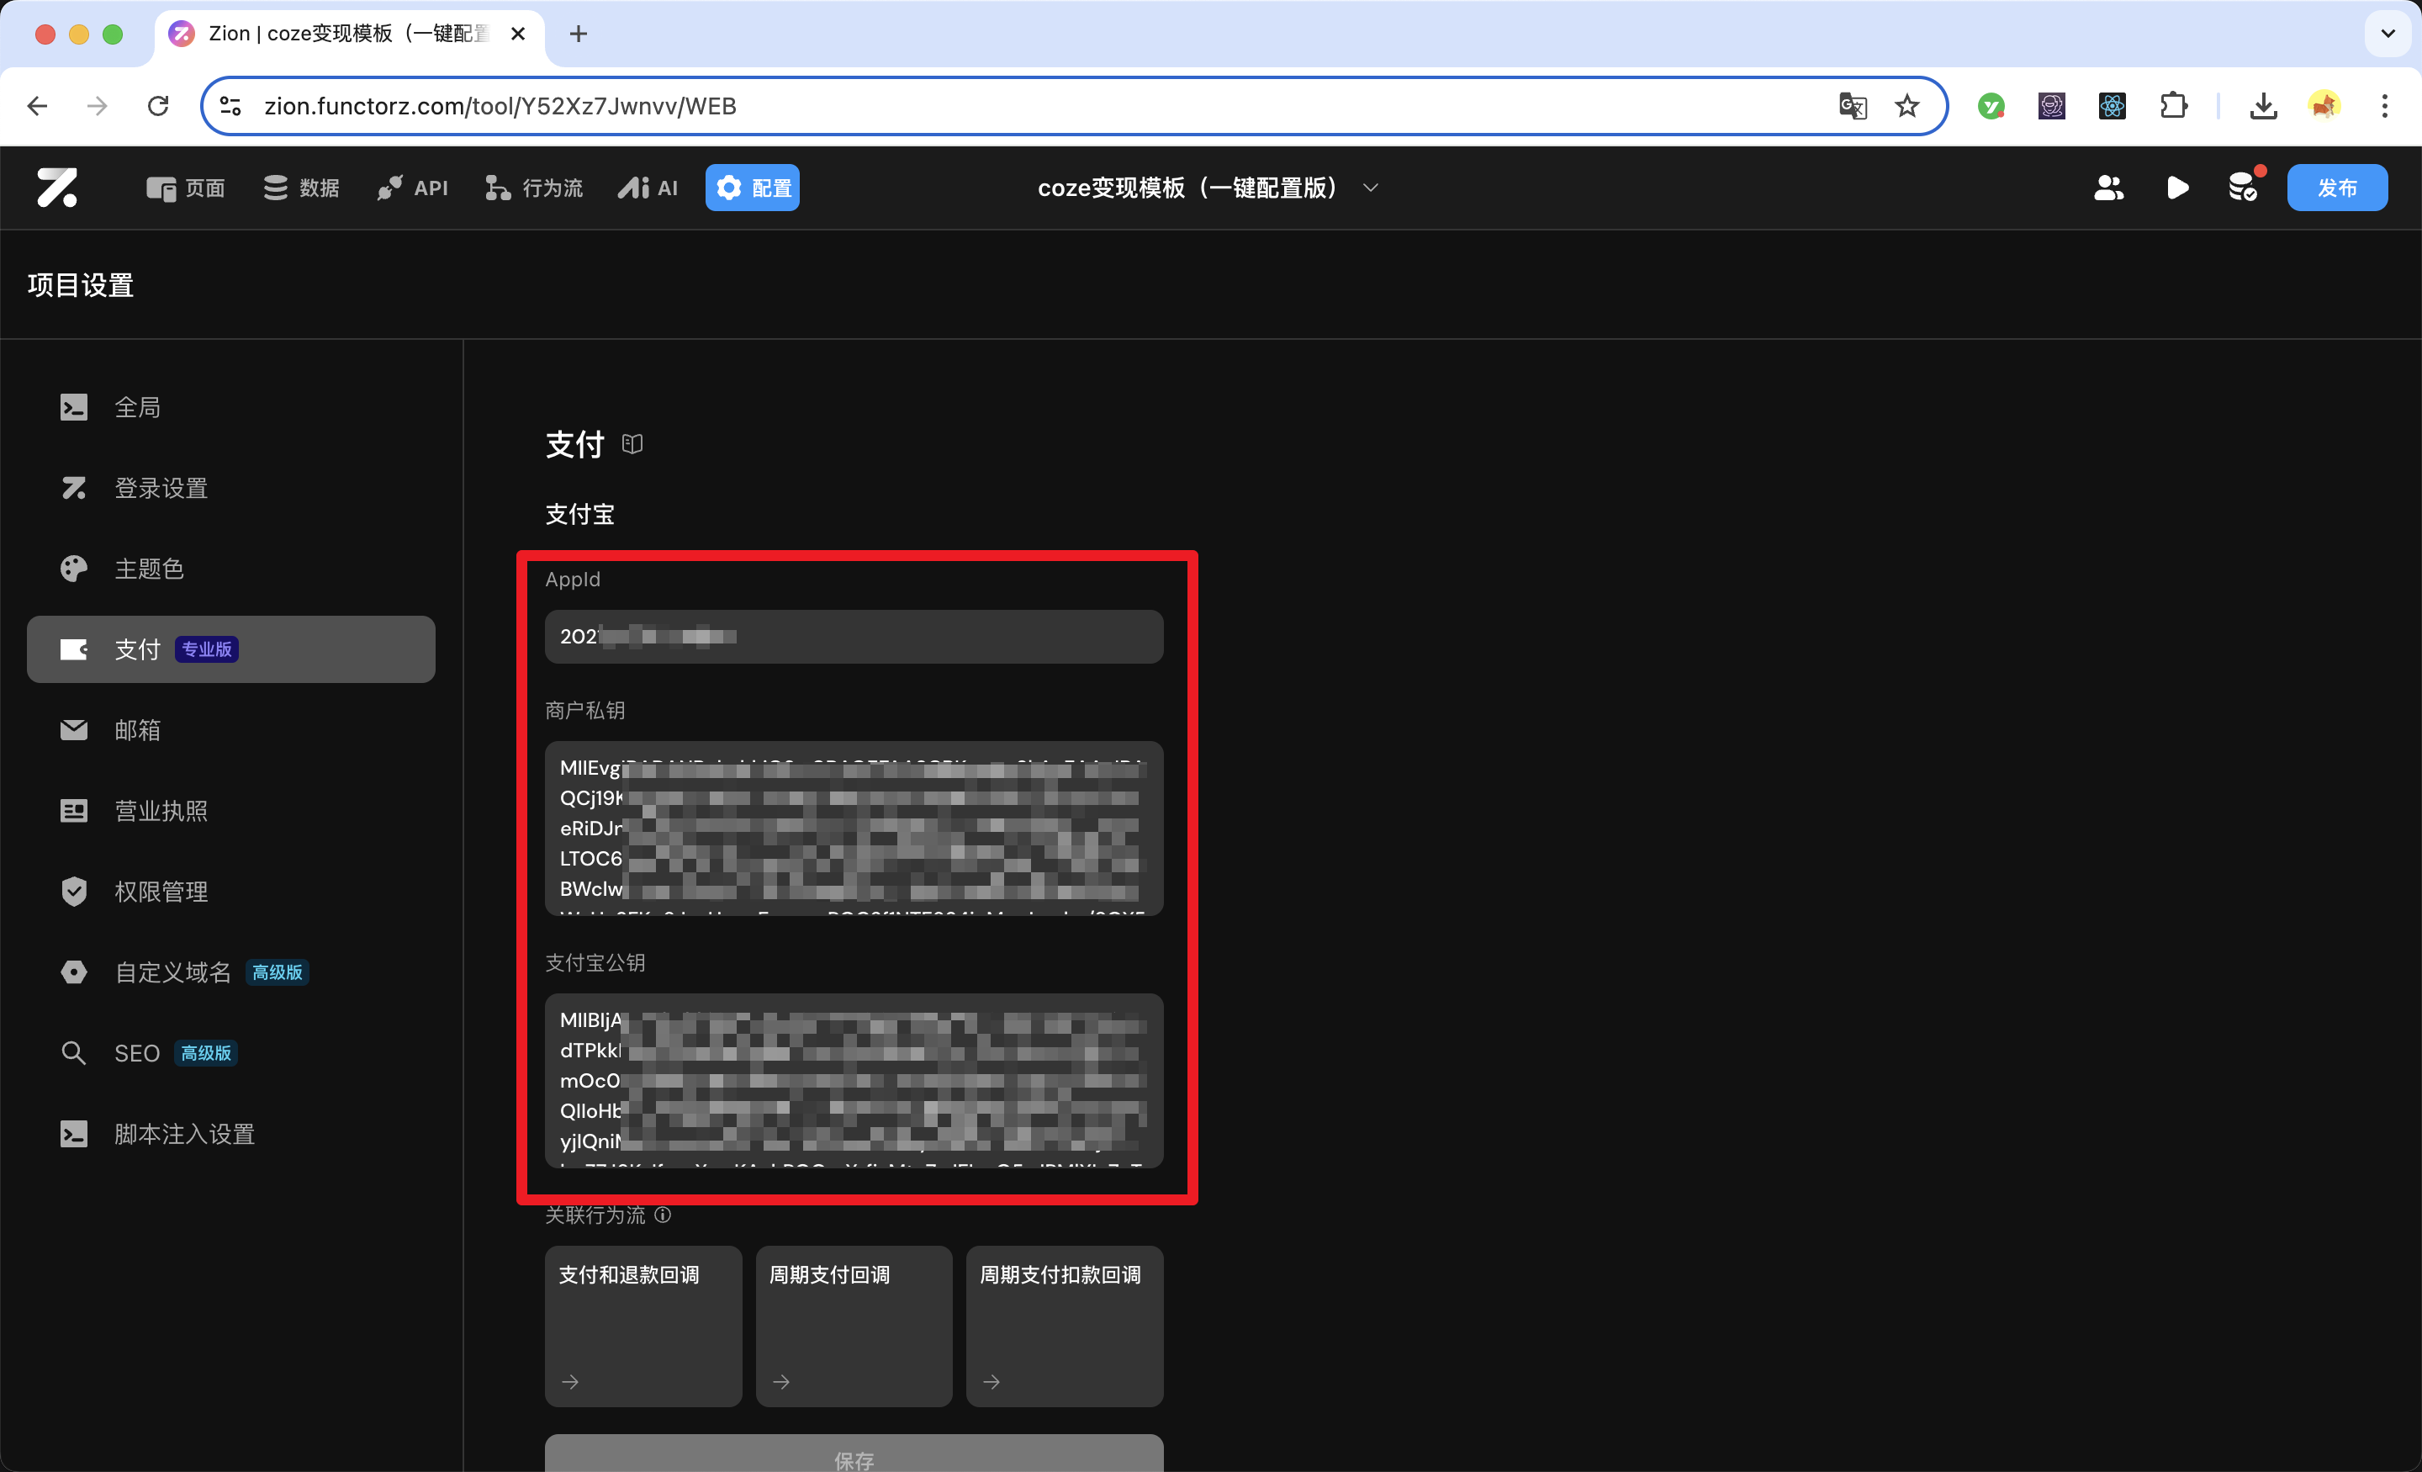The image size is (2422, 1472).
Task: Open the React DevTools extension icon
Action: point(2113,106)
